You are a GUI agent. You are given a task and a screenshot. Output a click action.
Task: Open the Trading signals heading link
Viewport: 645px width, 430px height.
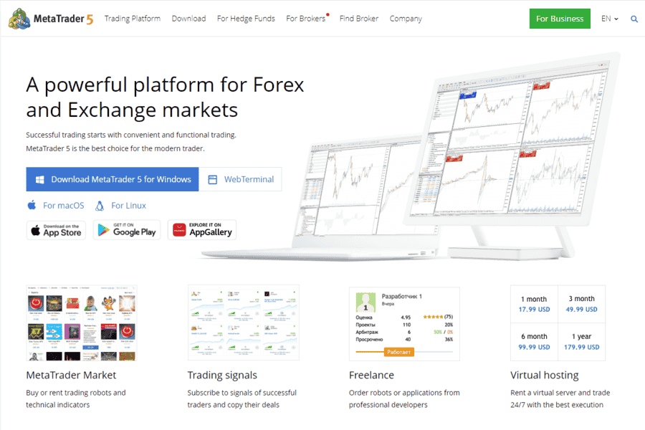pyautogui.click(x=222, y=376)
